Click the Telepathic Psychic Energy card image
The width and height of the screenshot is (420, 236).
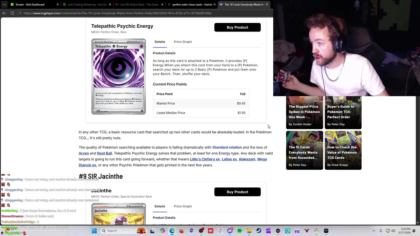click(x=118, y=77)
